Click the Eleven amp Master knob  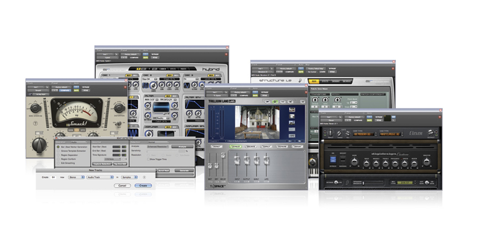coord(426,162)
